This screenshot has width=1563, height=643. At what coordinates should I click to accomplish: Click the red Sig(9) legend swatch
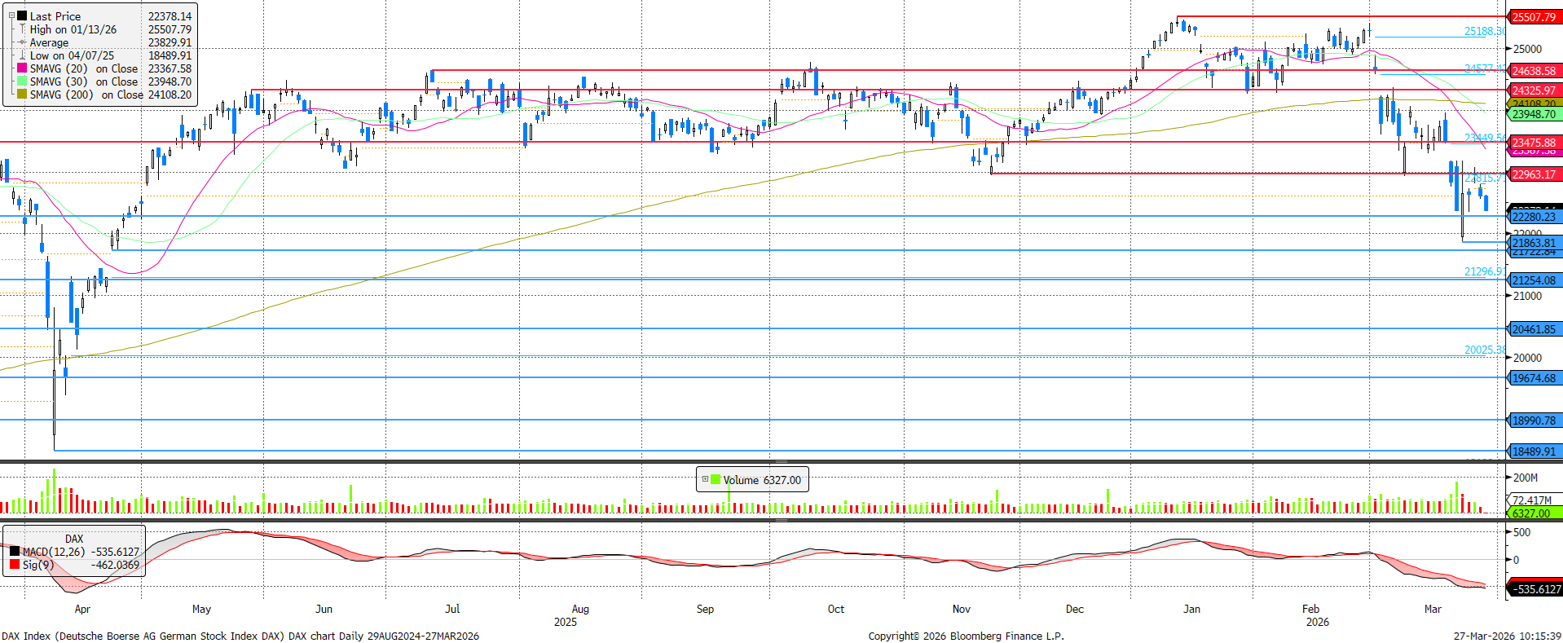point(14,565)
